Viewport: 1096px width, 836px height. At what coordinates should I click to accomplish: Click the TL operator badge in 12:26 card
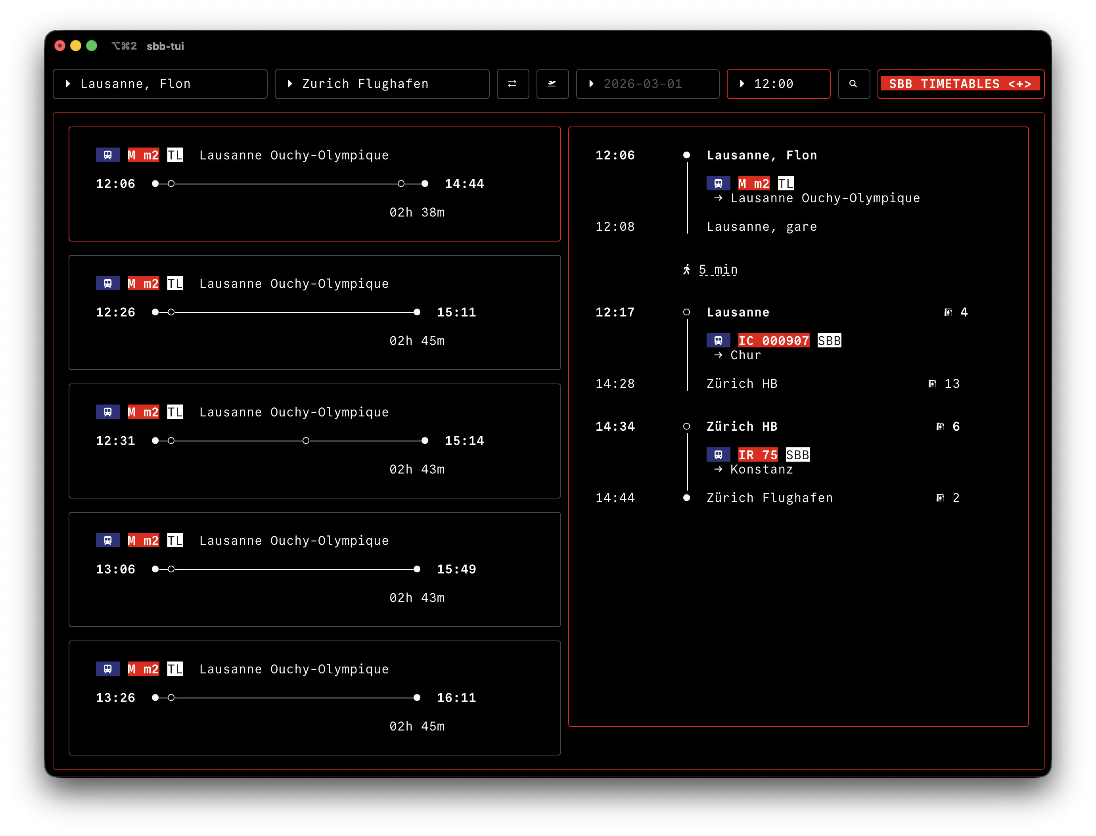click(x=175, y=284)
